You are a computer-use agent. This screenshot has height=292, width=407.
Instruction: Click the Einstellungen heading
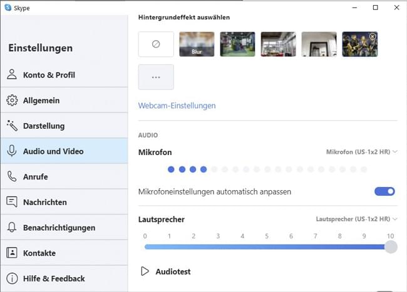pyautogui.click(x=41, y=48)
